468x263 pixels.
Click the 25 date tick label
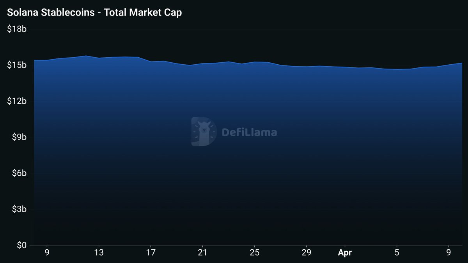[x=254, y=252]
